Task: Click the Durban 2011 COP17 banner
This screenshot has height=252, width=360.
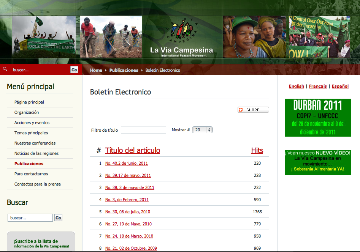Action: coord(318,118)
